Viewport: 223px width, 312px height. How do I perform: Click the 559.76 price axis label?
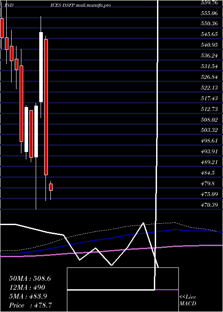[209, 3]
